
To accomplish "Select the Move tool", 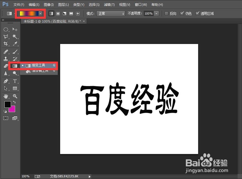I will tap(15, 29).
